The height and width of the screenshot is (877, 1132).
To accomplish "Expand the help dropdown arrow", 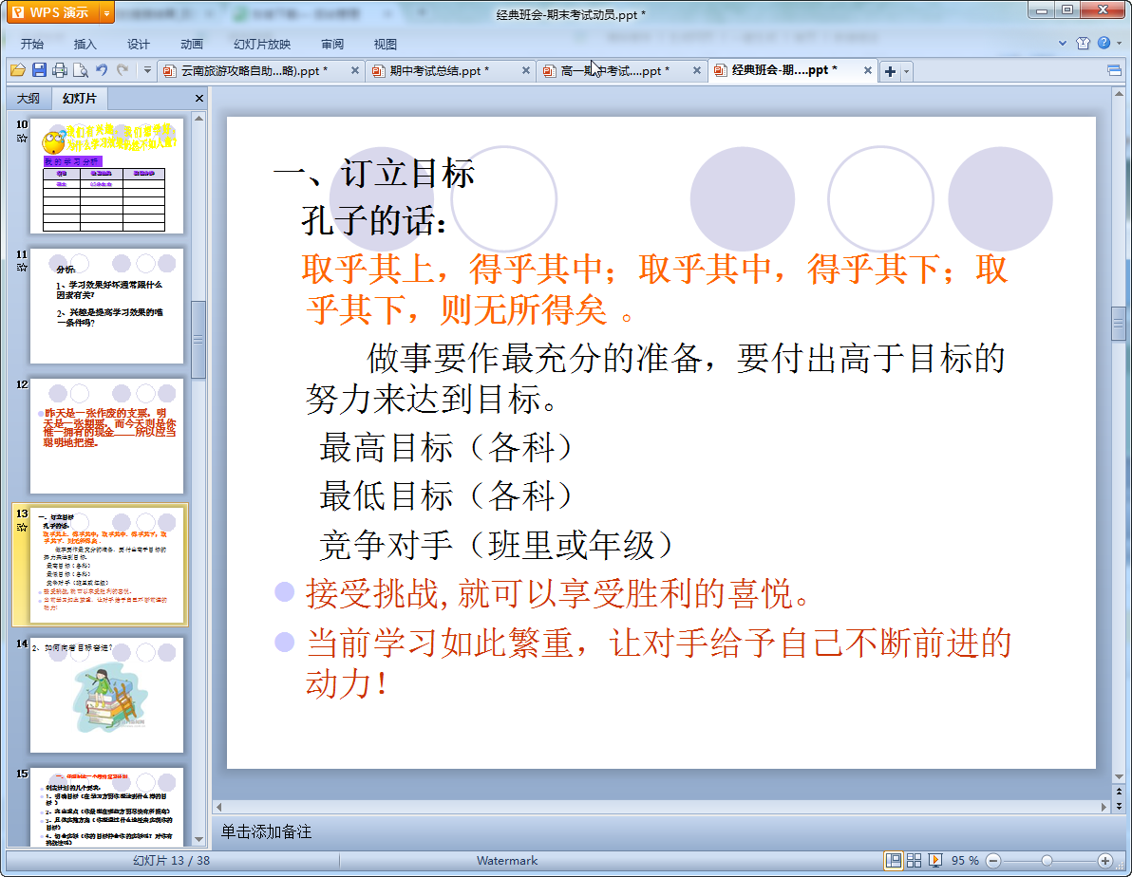I will coord(1119,44).
